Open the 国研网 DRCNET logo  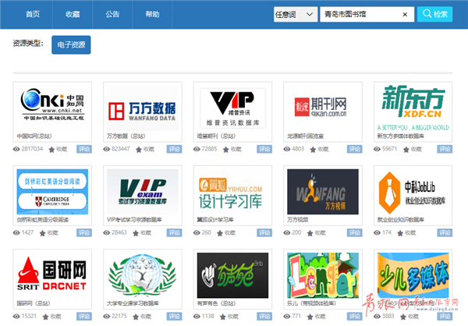52,275
